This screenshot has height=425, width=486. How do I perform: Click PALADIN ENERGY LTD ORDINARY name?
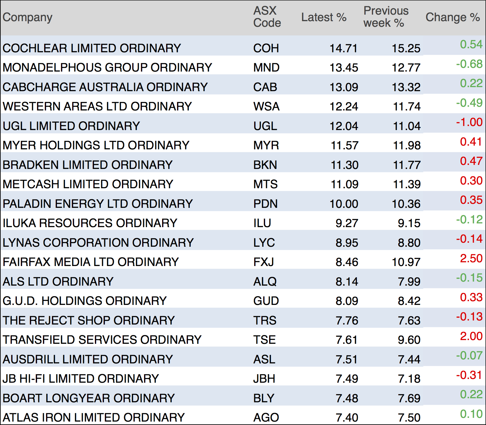(98, 204)
